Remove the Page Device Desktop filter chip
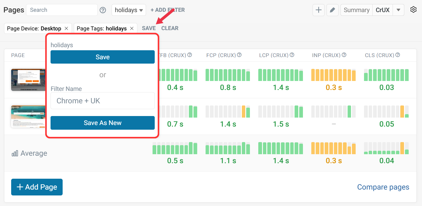 (66, 28)
